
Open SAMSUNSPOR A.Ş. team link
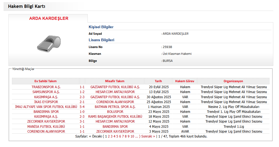[x=46, y=92]
